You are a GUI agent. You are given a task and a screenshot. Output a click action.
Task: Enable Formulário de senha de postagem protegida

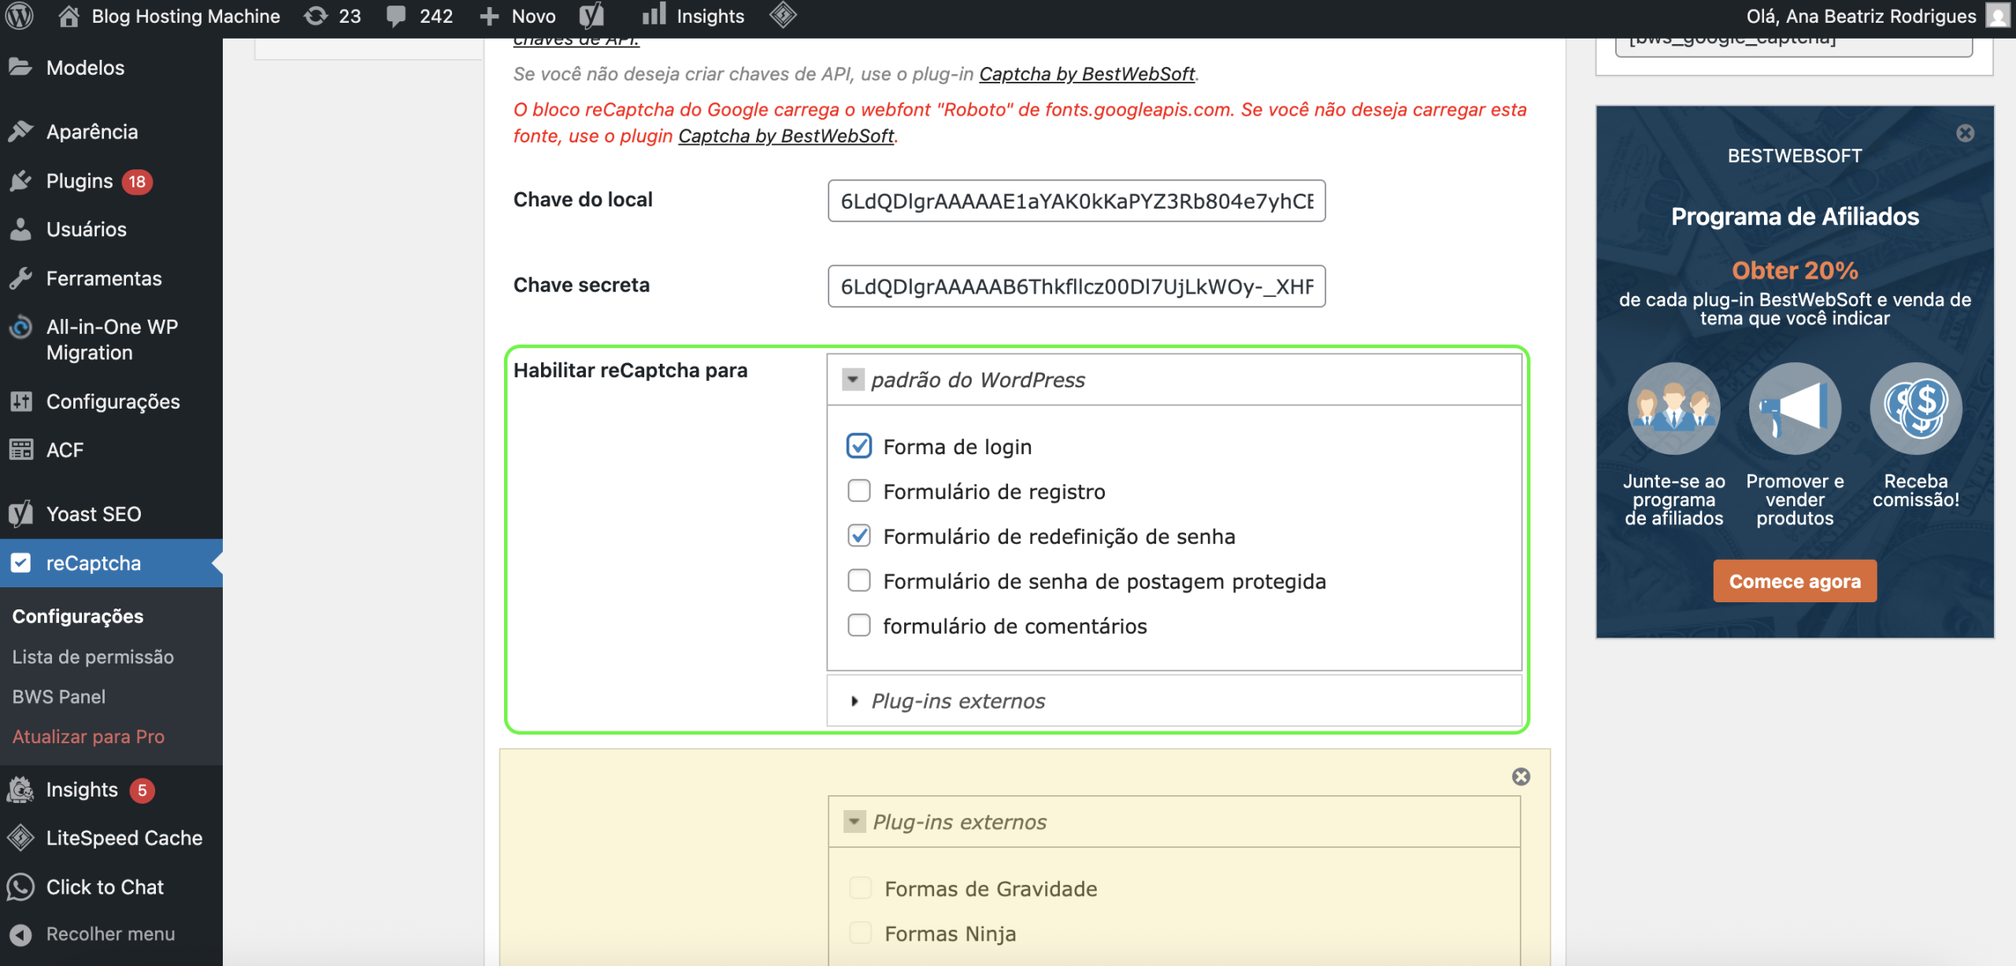858,580
